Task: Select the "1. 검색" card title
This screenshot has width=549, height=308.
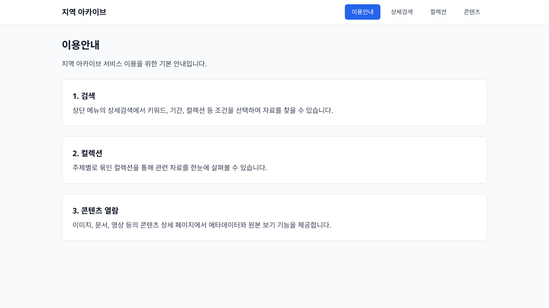Action: pyautogui.click(x=84, y=96)
